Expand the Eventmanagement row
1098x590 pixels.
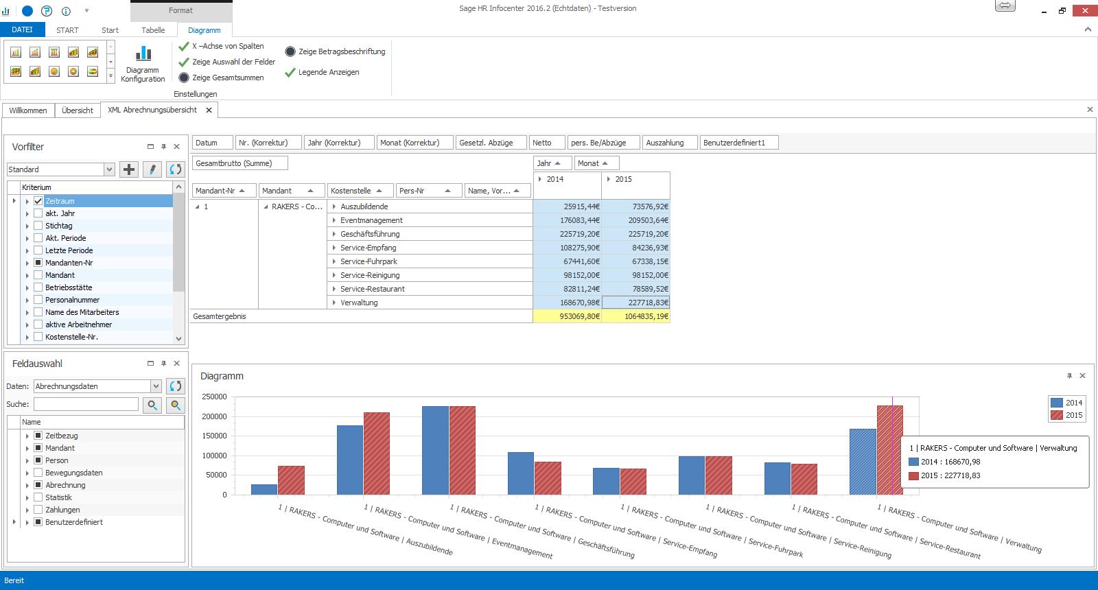(x=334, y=220)
